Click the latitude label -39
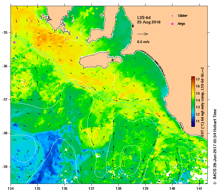Image resolution: width=219 pixels, height=193 pixels. [5, 167]
